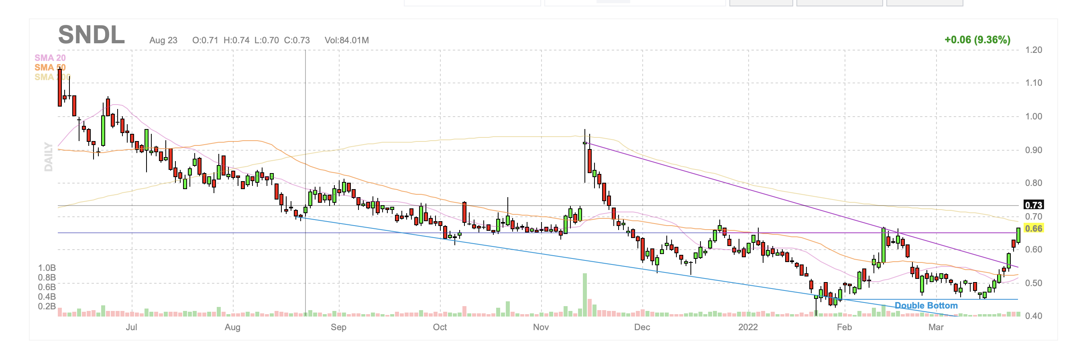Click the tallest green volume bar in mid-November

coord(584,295)
